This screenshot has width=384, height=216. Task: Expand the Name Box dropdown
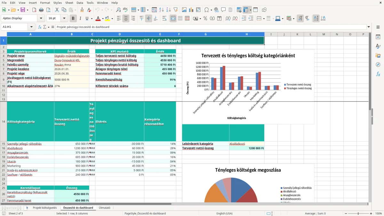tap(31, 27)
